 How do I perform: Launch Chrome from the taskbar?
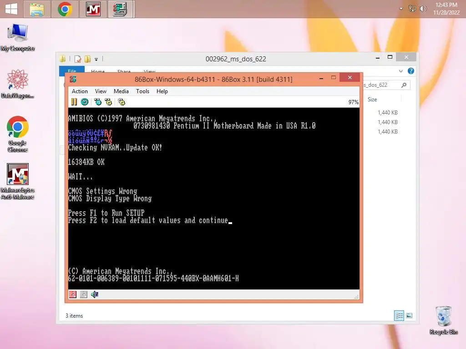pos(65,9)
